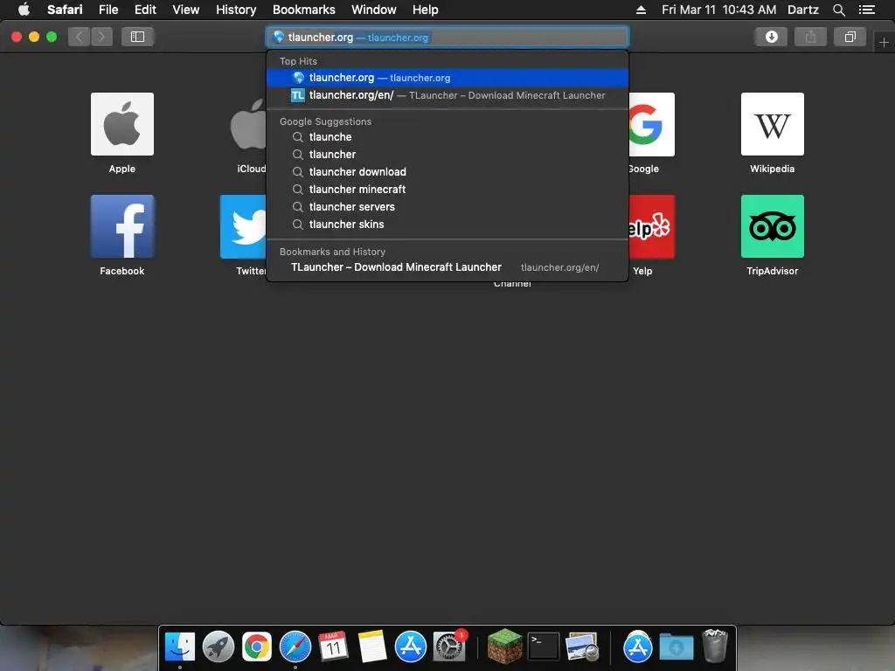Open Spotlight search magnifier

tap(838, 10)
